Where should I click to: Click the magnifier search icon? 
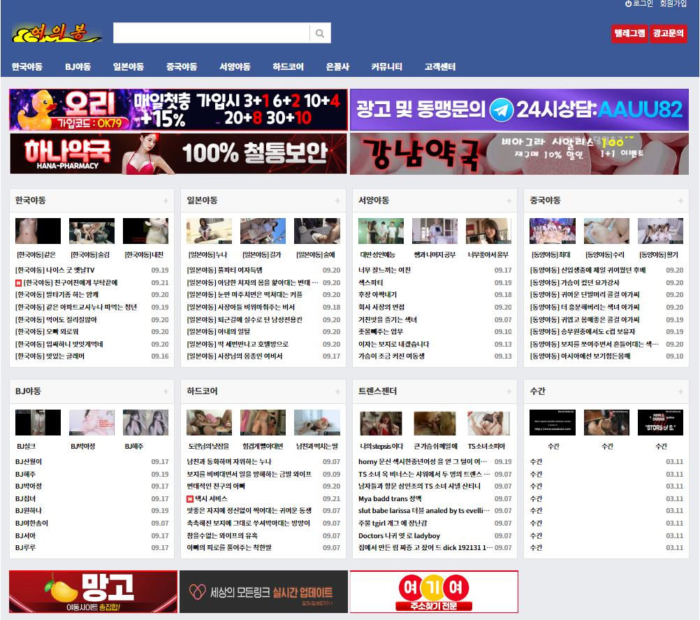[320, 33]
